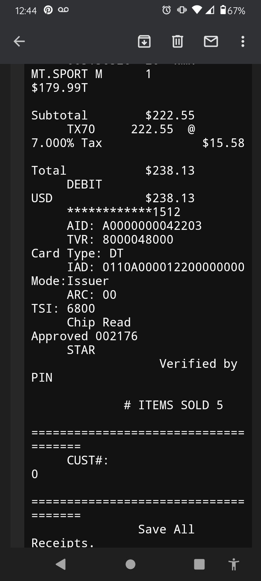Delete the email using the trash icon

[x=177, y=41]
